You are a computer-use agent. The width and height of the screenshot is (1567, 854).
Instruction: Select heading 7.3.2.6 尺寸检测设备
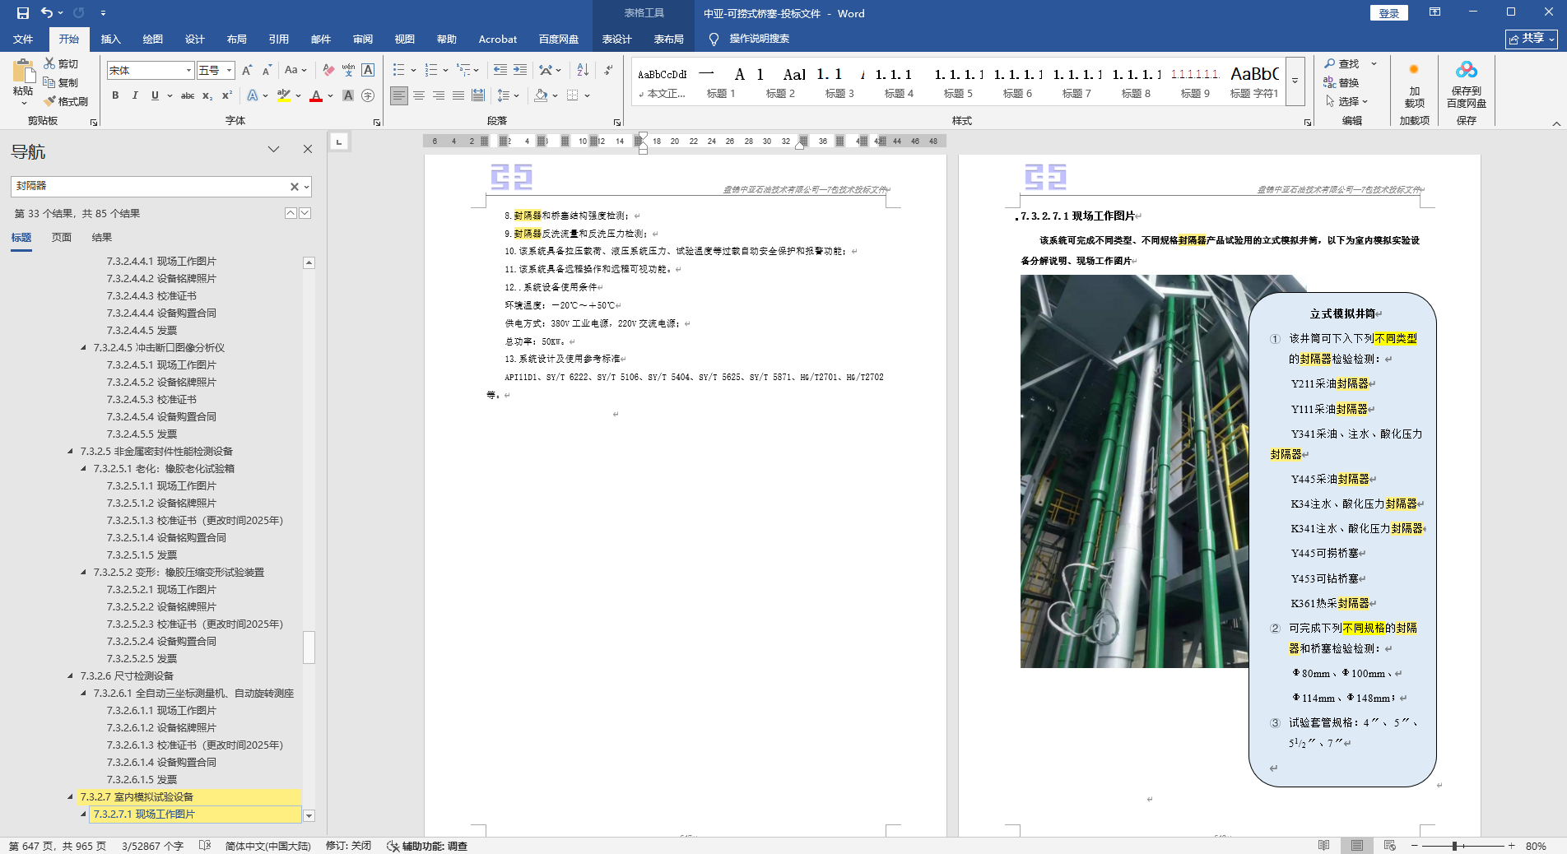pyautogui.click(x=127, y=675)
